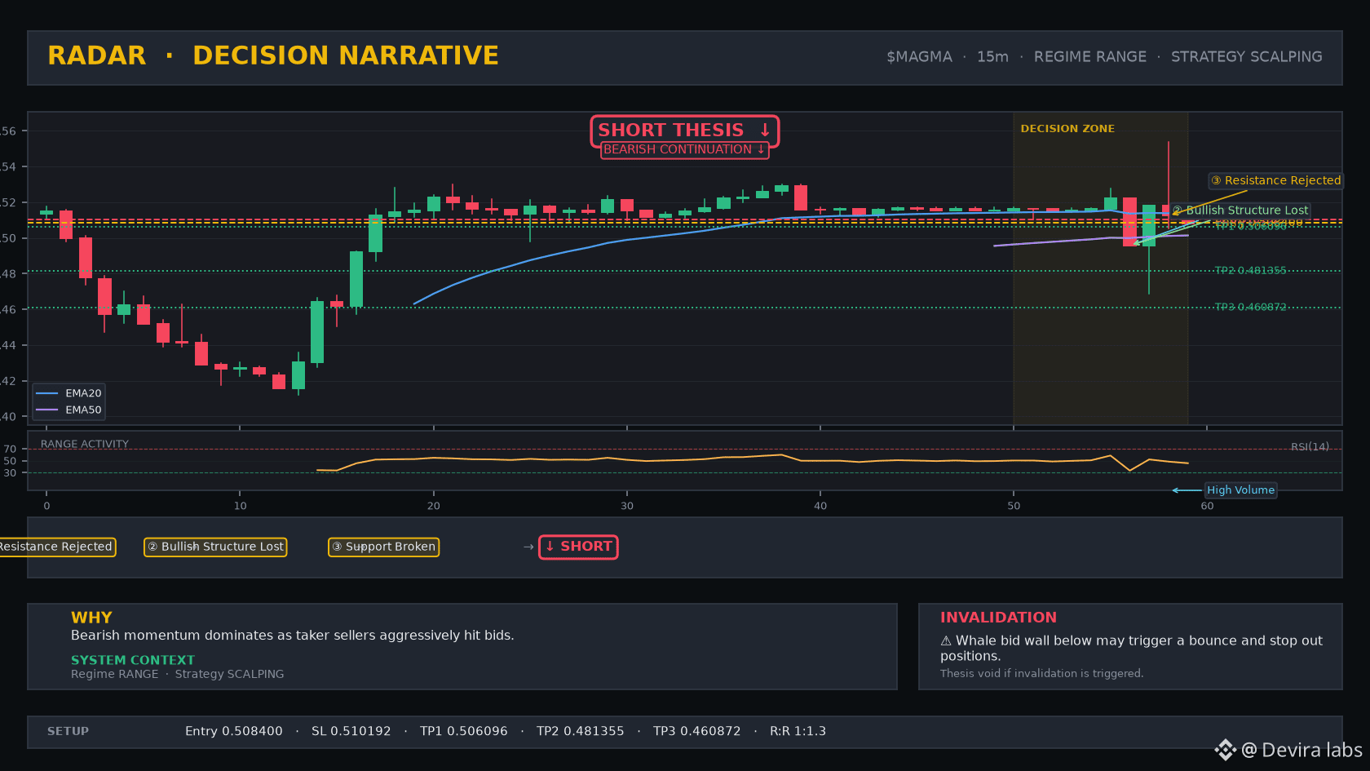Click the DECISION ZONE label
Screen dimensions: 1370x771
pos(1067,129)
